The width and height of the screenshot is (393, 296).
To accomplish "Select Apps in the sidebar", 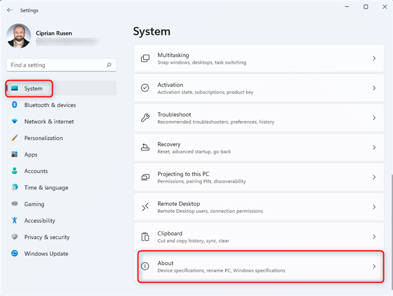I will point(31,155).
